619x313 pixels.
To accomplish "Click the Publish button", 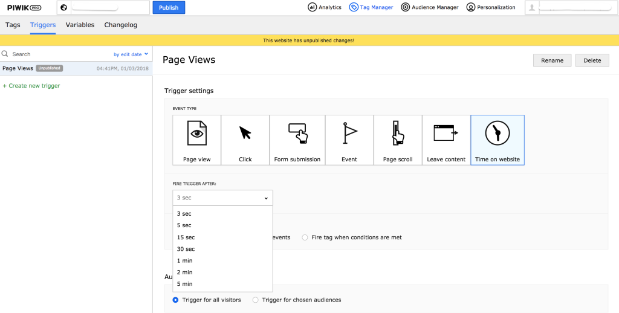I will tap(169, 7).
